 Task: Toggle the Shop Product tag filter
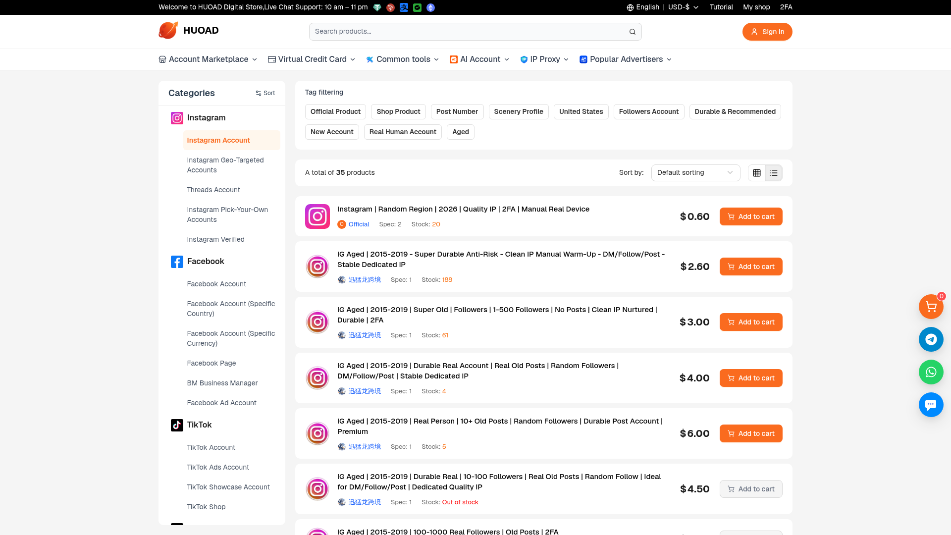tap(398, 112)
